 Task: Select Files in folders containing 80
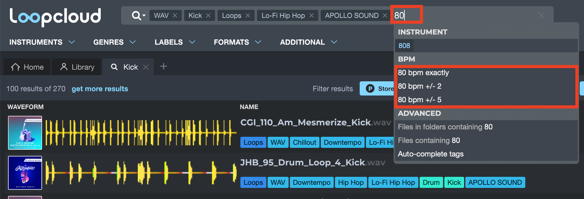(486, 127)
